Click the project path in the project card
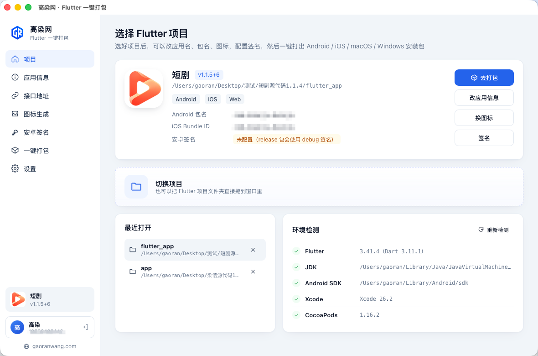This screenshot has width=538, height=356. 257,86
